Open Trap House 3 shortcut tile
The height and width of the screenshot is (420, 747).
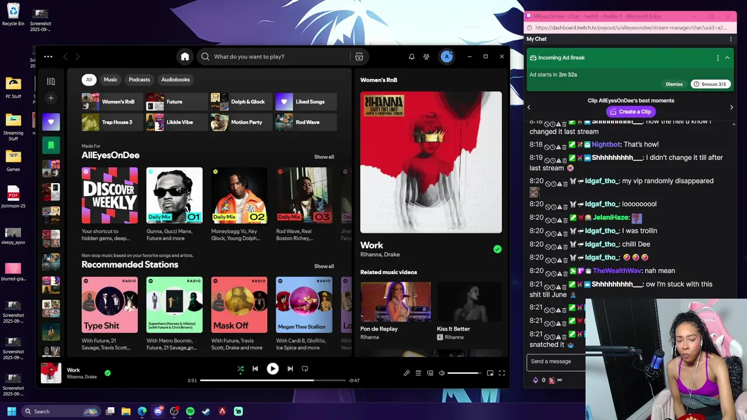pyautogui.click(x=112, y=122)
